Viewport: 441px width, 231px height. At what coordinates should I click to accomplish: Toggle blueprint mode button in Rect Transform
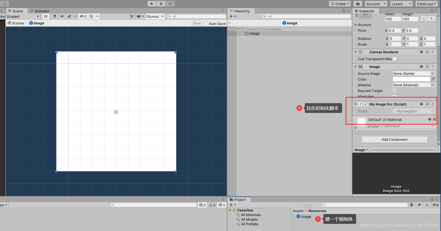tap(424, 19)
